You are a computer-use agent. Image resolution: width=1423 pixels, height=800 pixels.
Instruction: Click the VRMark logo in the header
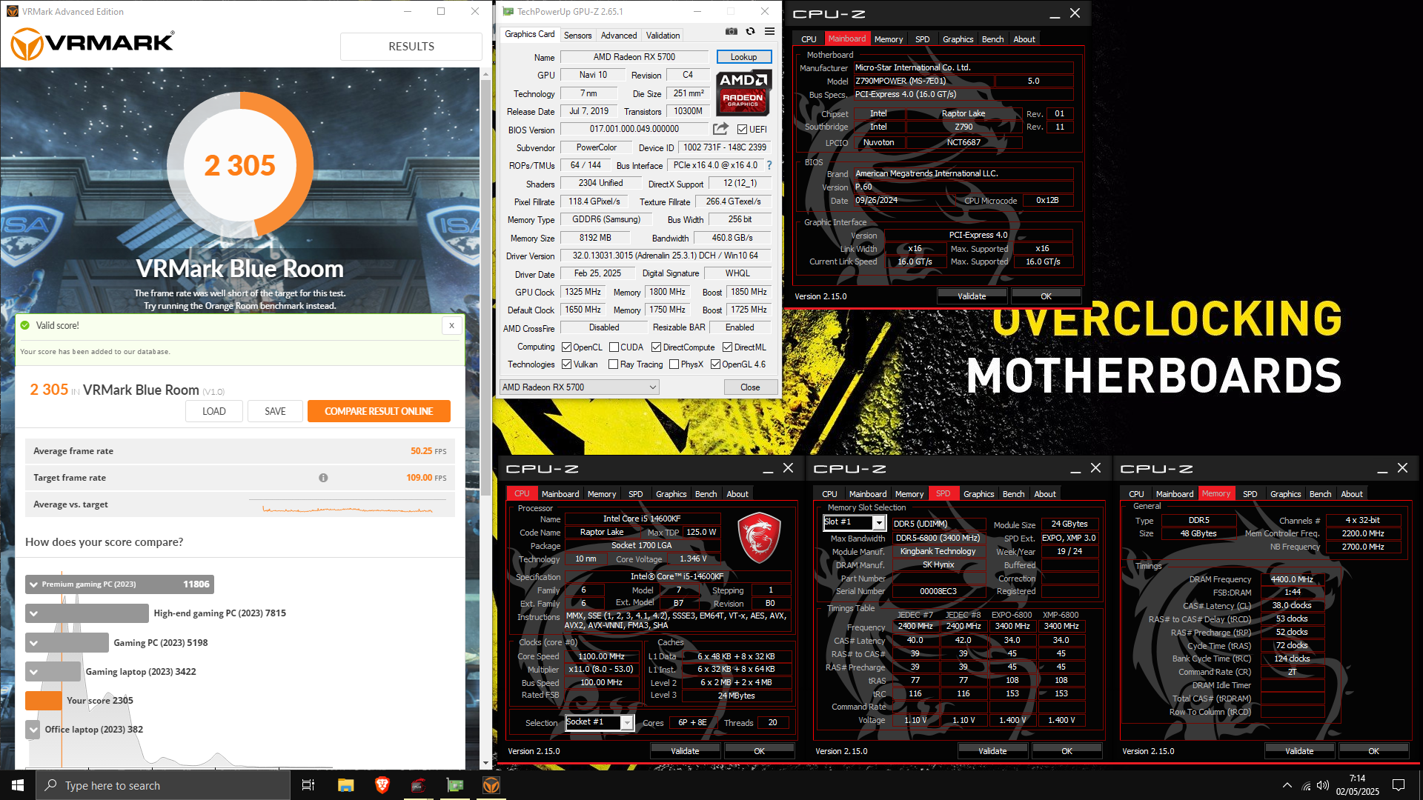click(x=93, y=44)
